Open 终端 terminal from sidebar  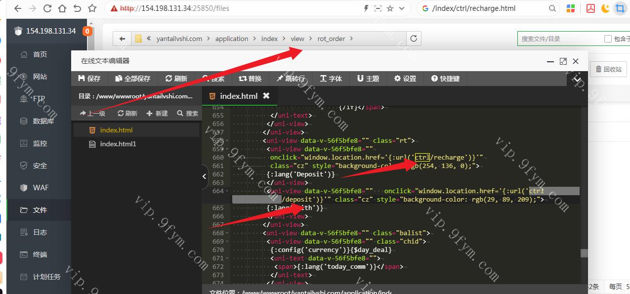[x=40, y=254]
